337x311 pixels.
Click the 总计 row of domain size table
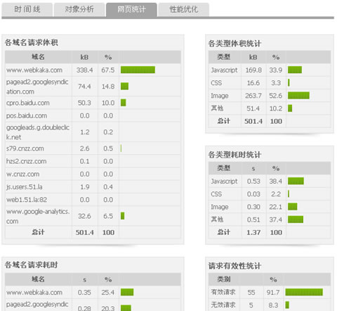pyautogui.click(x=93, y=232)
